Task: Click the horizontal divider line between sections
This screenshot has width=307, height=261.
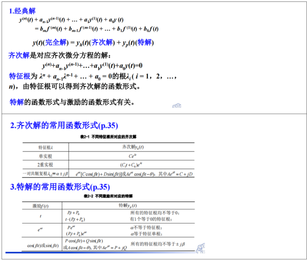Action: [x=153, y=114]
